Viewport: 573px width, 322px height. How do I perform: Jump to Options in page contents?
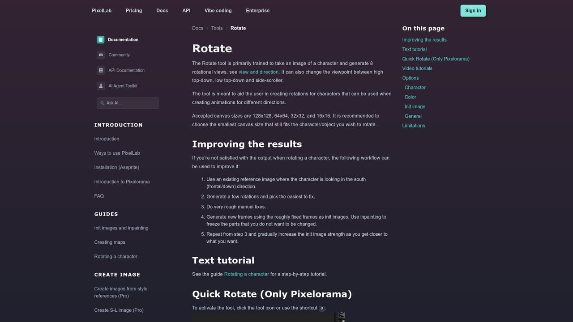[x=411, y=78]
